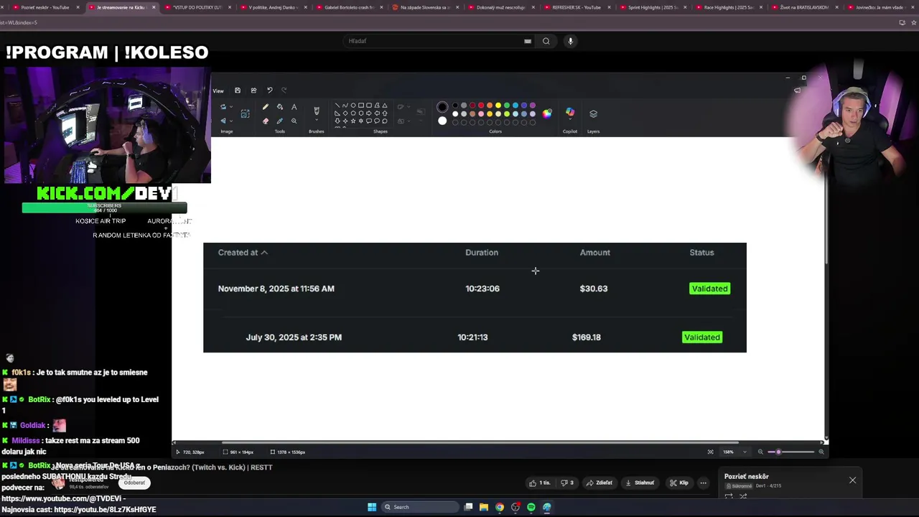Click the on-screen keyboard icon in search
The image size is (919, 517).
528,41
